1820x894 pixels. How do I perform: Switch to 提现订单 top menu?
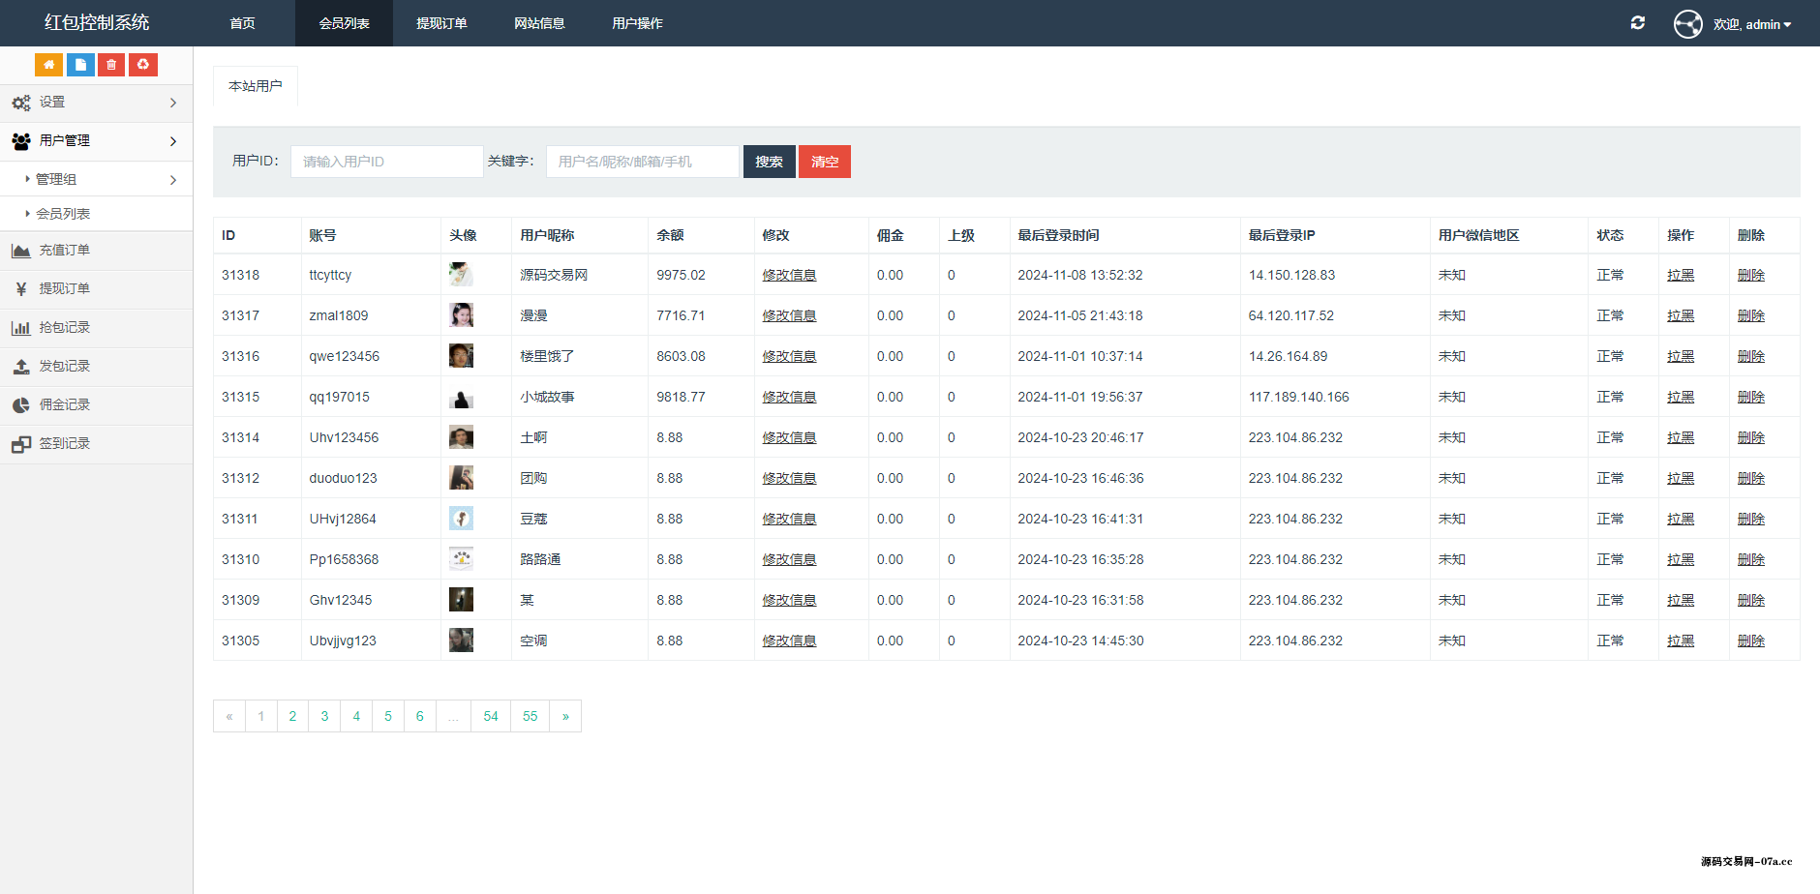click(441, 23)
